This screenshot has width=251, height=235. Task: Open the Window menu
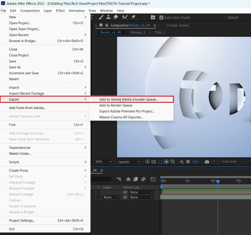[x=106, y=11]
